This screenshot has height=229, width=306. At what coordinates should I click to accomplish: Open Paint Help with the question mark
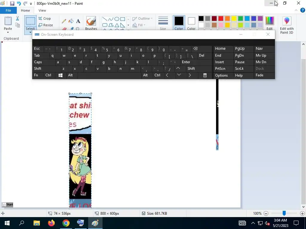click(x=303, y=10)
